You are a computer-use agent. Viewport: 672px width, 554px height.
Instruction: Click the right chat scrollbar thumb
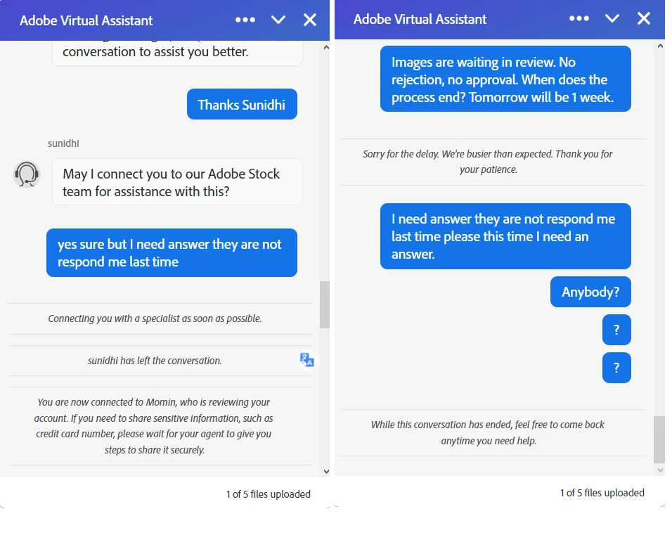tap(659, 439)
